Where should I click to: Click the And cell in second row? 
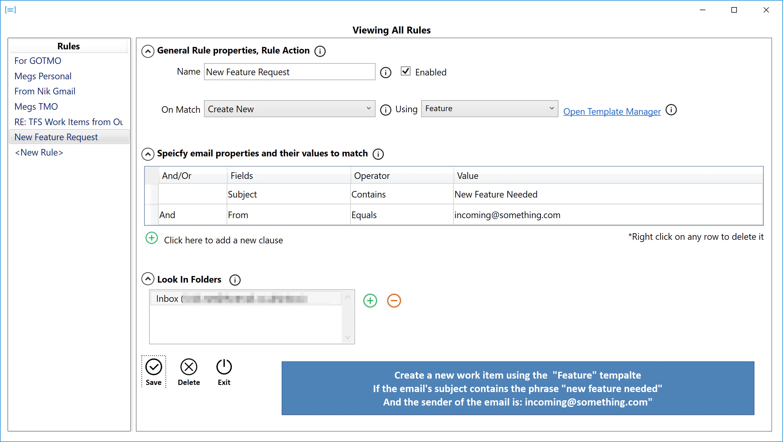192,215
